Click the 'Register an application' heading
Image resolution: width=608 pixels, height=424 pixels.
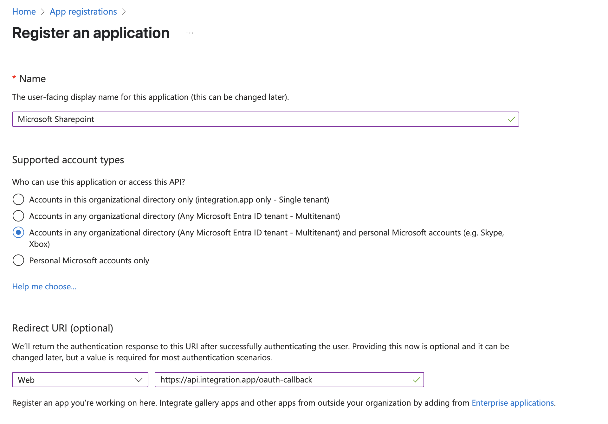pos(90,33)
